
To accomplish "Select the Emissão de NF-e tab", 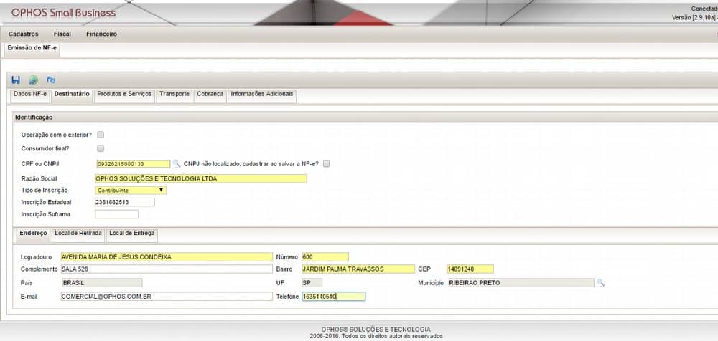I will click(32, 49).
